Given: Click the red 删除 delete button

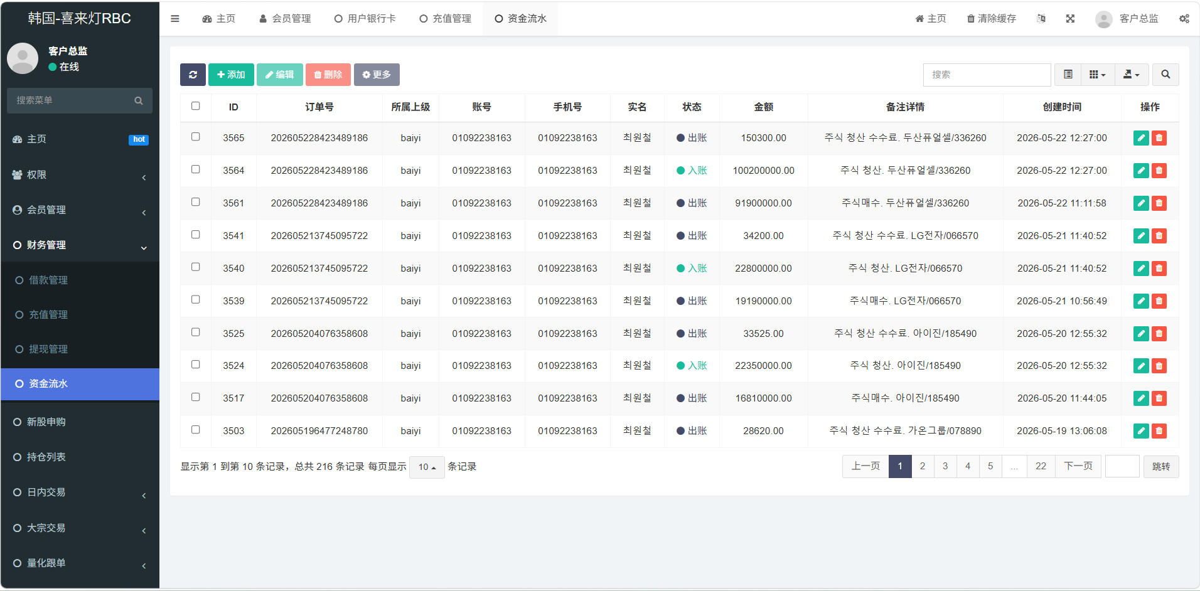Looking at the screenshot, I should pos(328,75).
